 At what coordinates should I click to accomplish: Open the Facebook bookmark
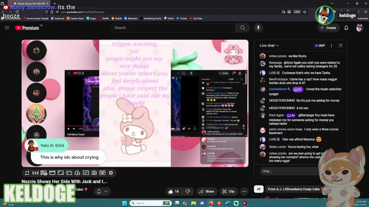[58, 18]
